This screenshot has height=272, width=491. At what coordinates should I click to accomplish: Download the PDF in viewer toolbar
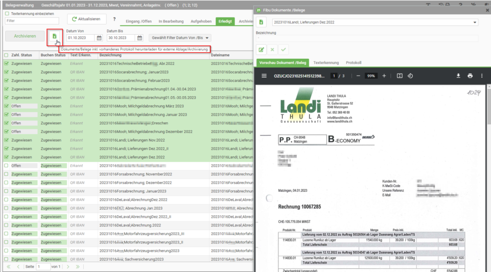[458, 76]
